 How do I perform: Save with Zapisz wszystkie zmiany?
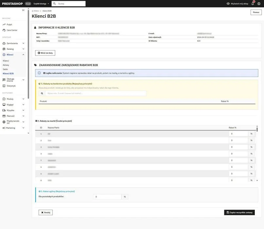pos(239,213)
